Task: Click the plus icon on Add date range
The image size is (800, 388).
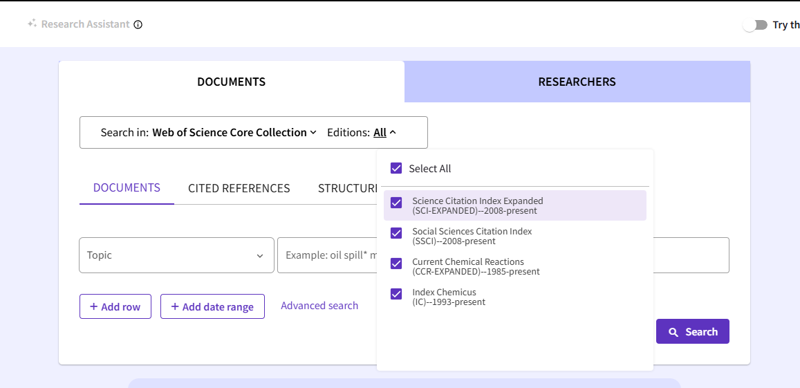Action: 175,307
